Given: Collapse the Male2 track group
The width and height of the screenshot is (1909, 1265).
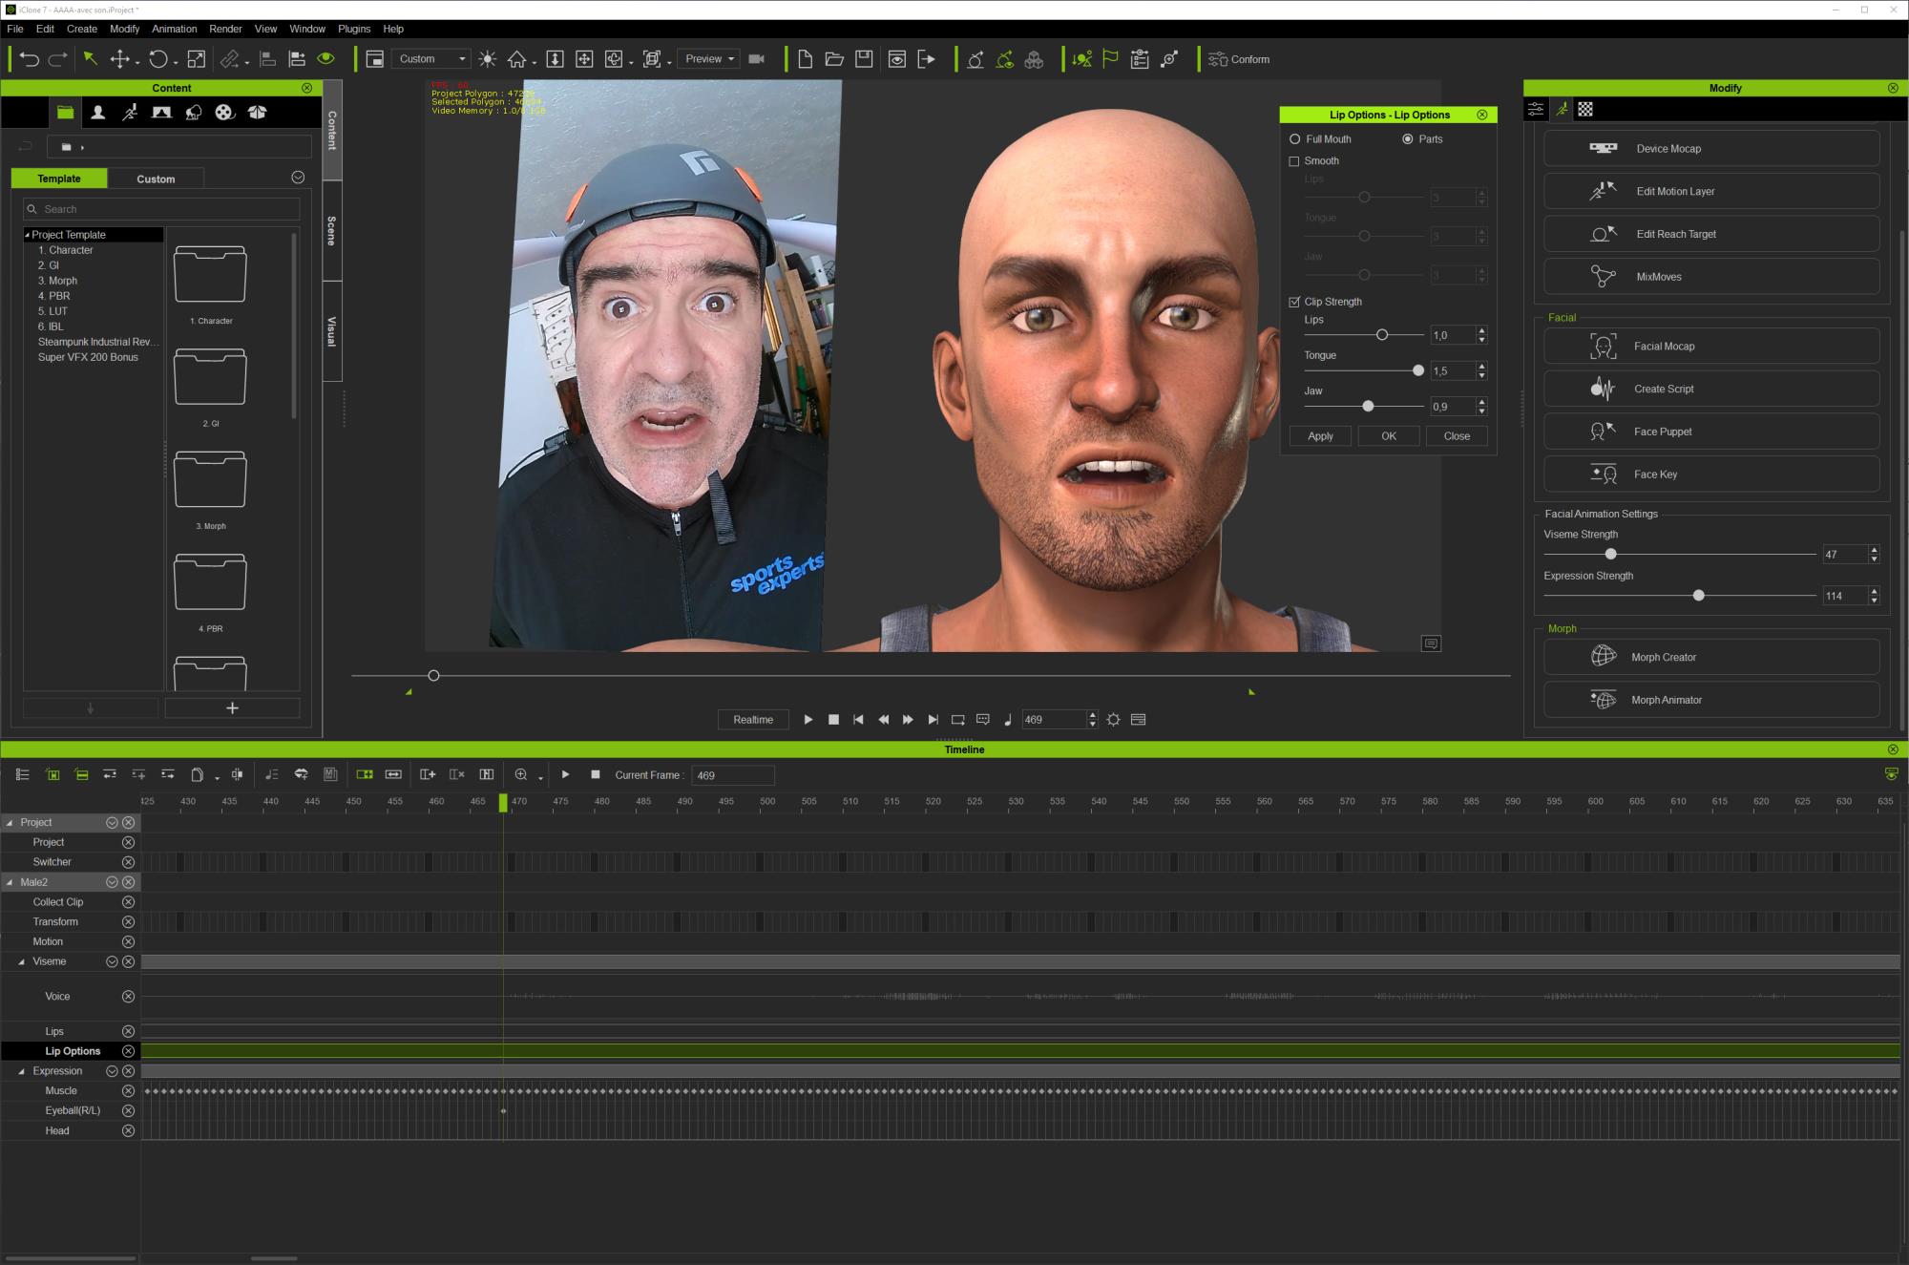Looking at the screenshot, I should point(10,882).
